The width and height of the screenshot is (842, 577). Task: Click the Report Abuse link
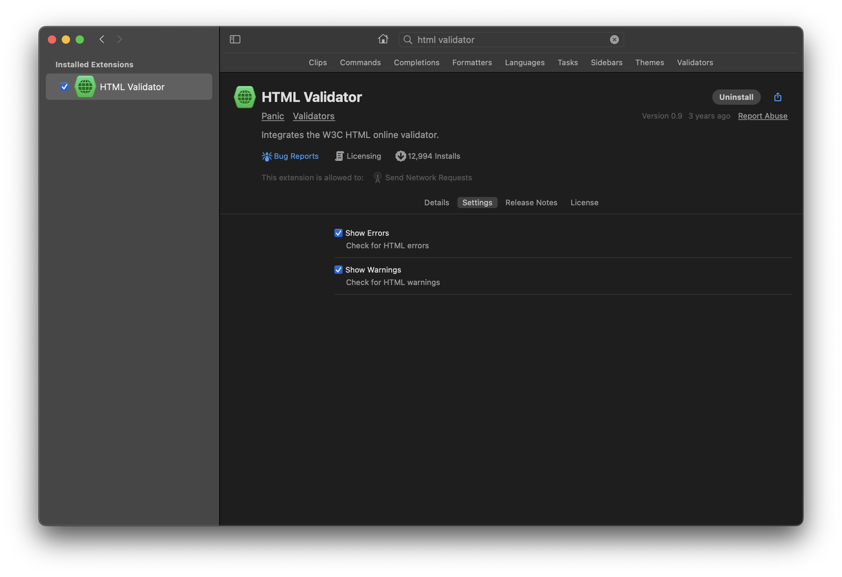[762, 116]
